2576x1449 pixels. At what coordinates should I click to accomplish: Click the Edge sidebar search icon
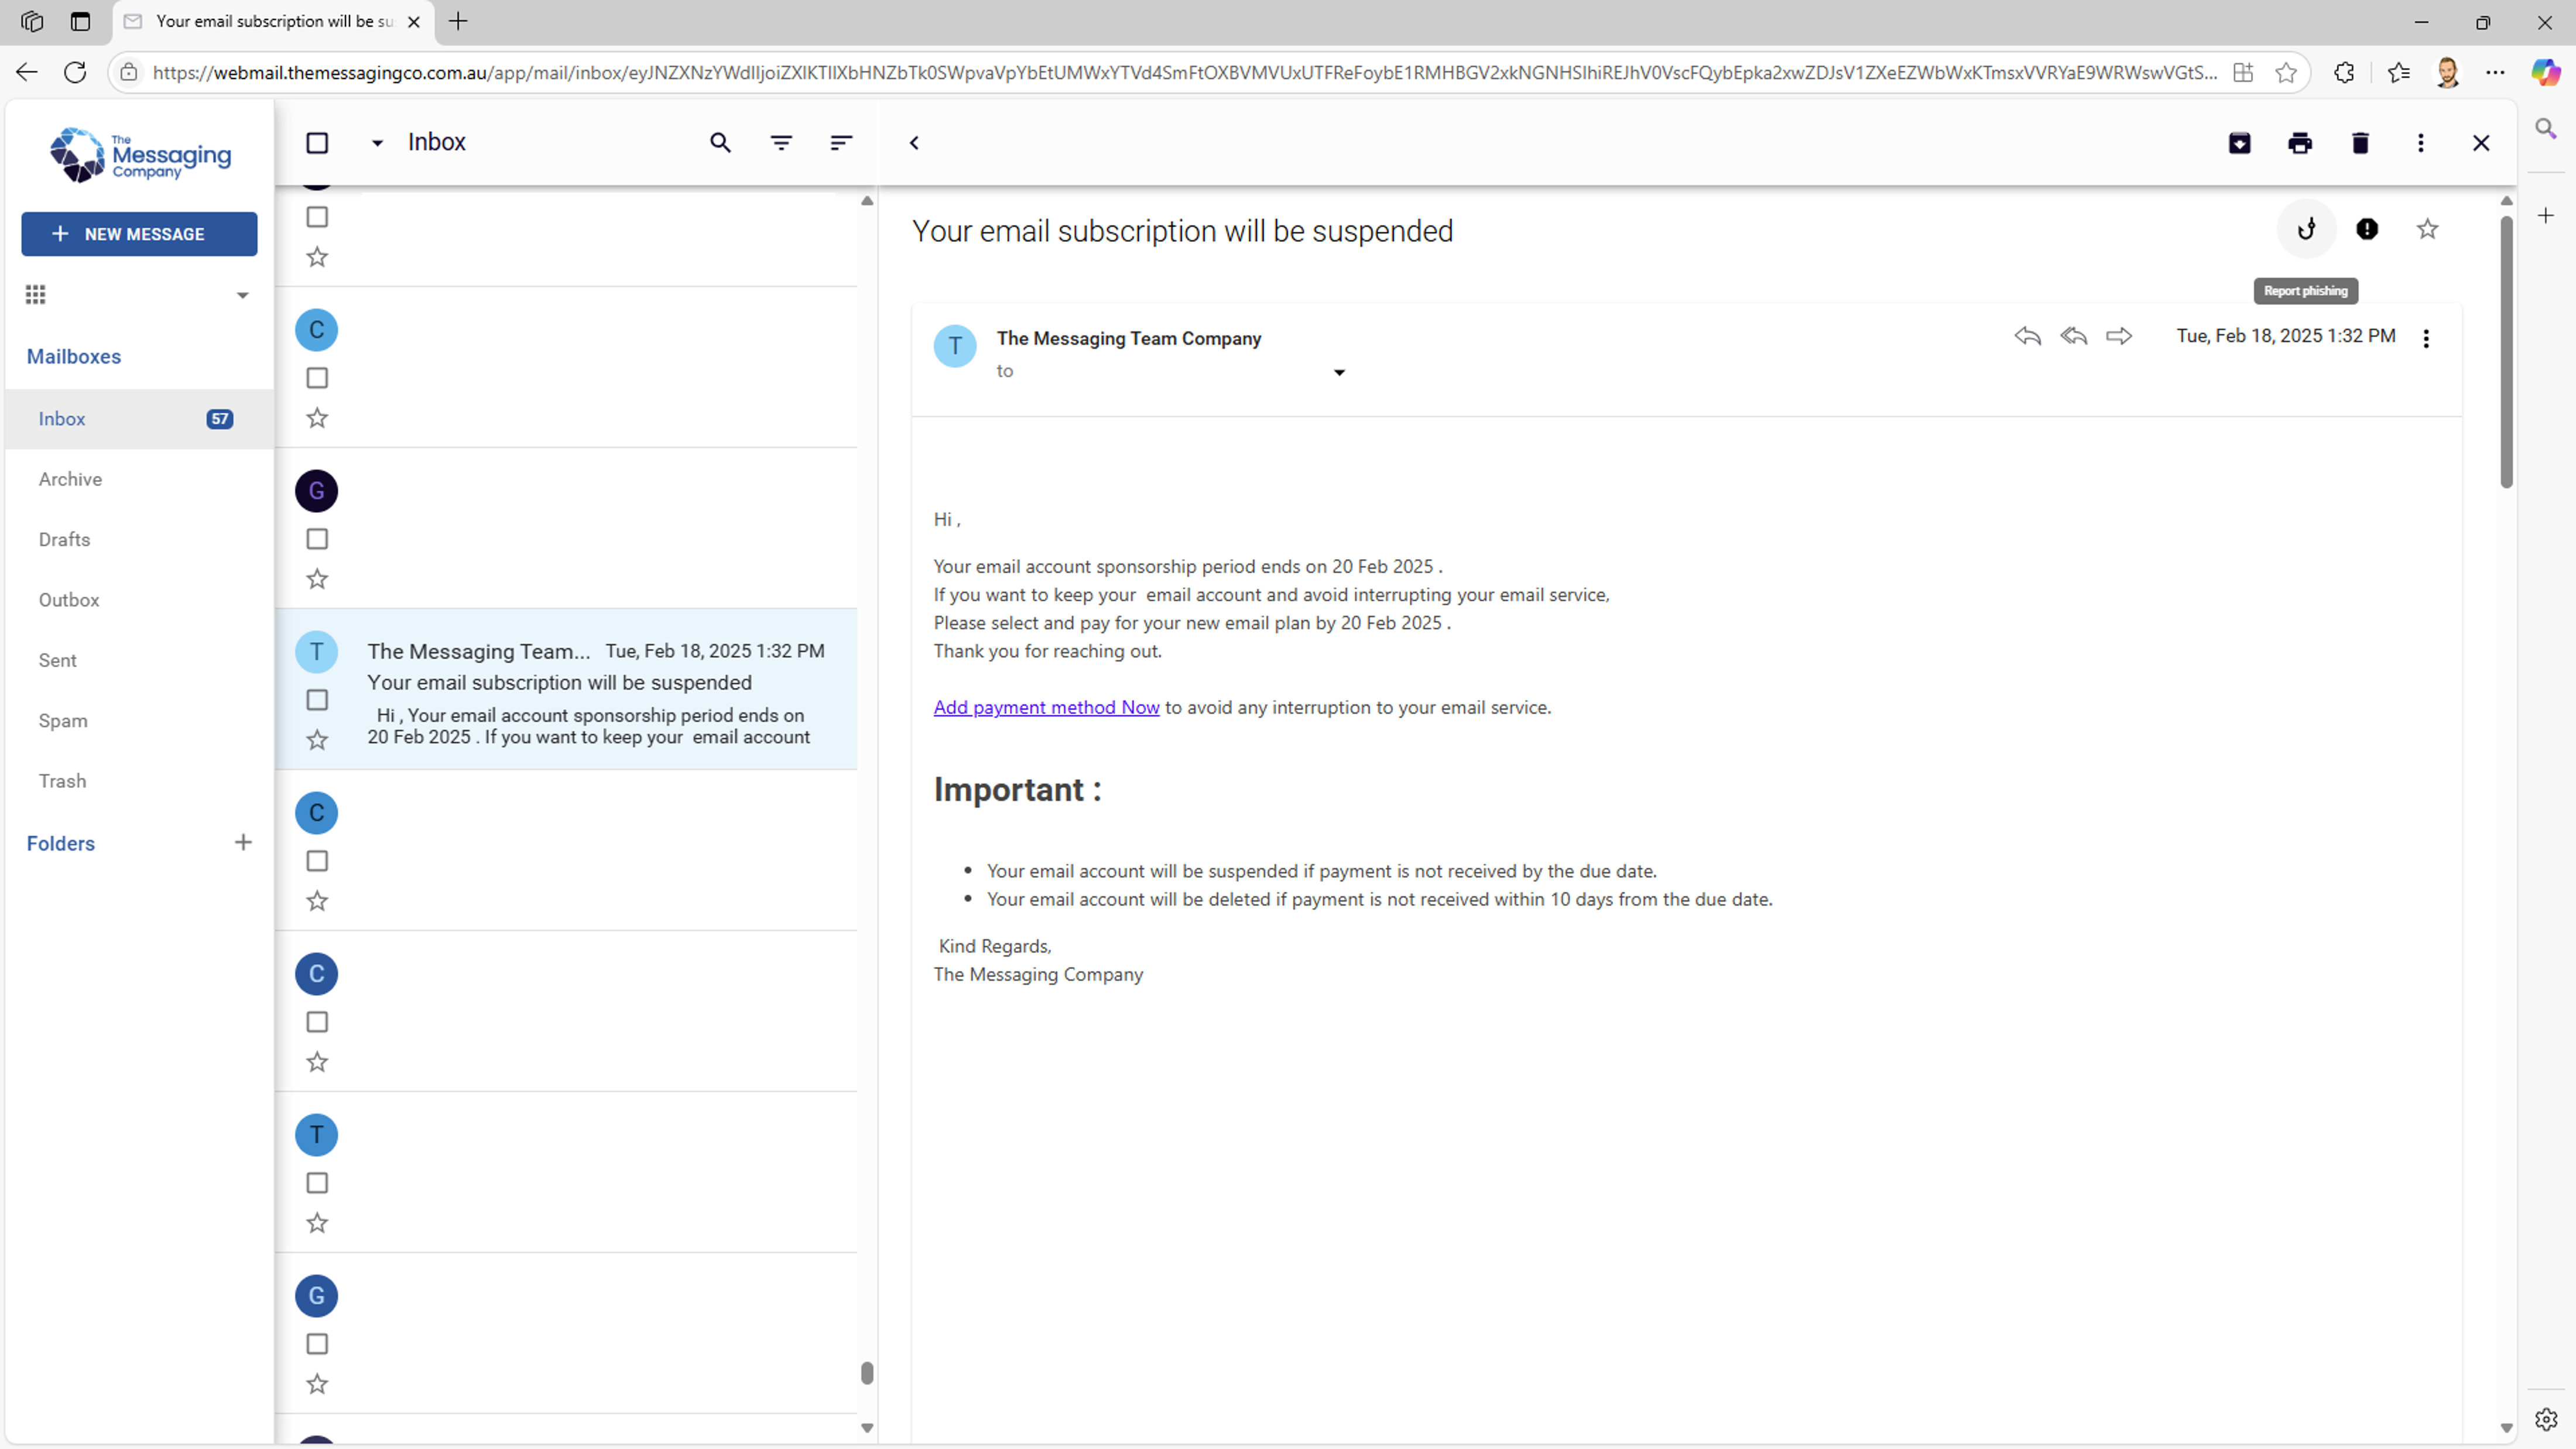[2546, 128]
